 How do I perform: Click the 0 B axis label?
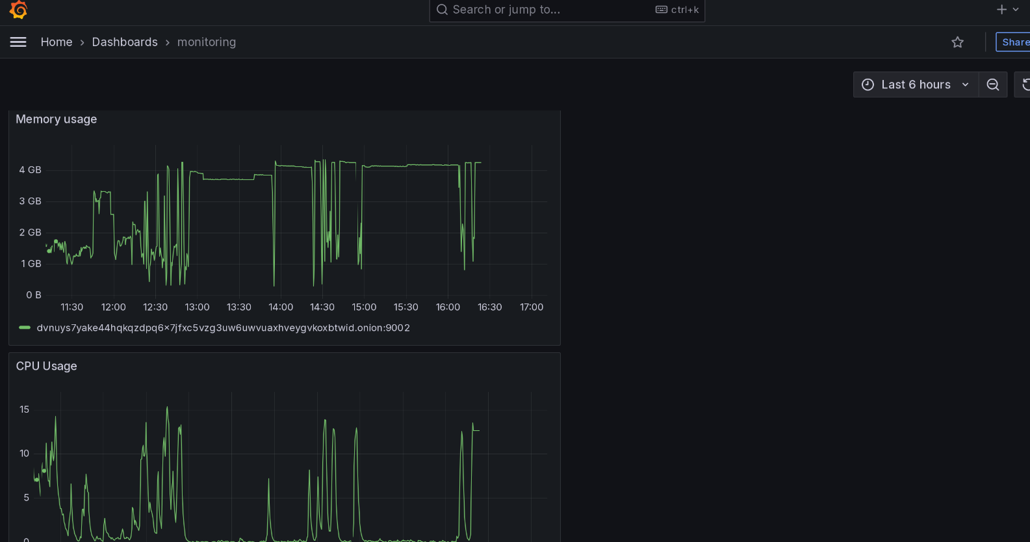tap(34, 295)
